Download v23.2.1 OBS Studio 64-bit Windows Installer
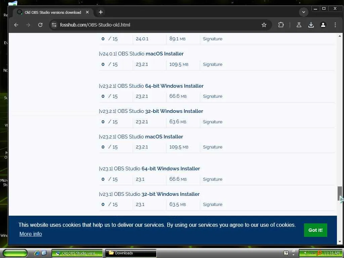The width and height of the screenshot is (344, 258). point(151,86)
